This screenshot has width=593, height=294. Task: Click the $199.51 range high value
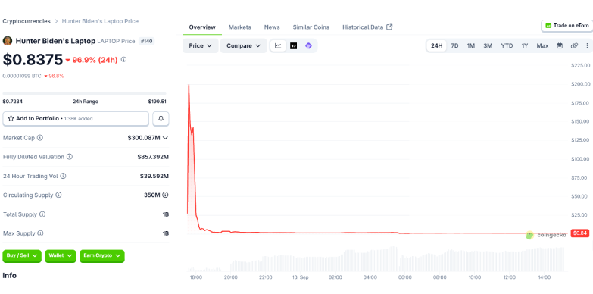tap(158, 102)
